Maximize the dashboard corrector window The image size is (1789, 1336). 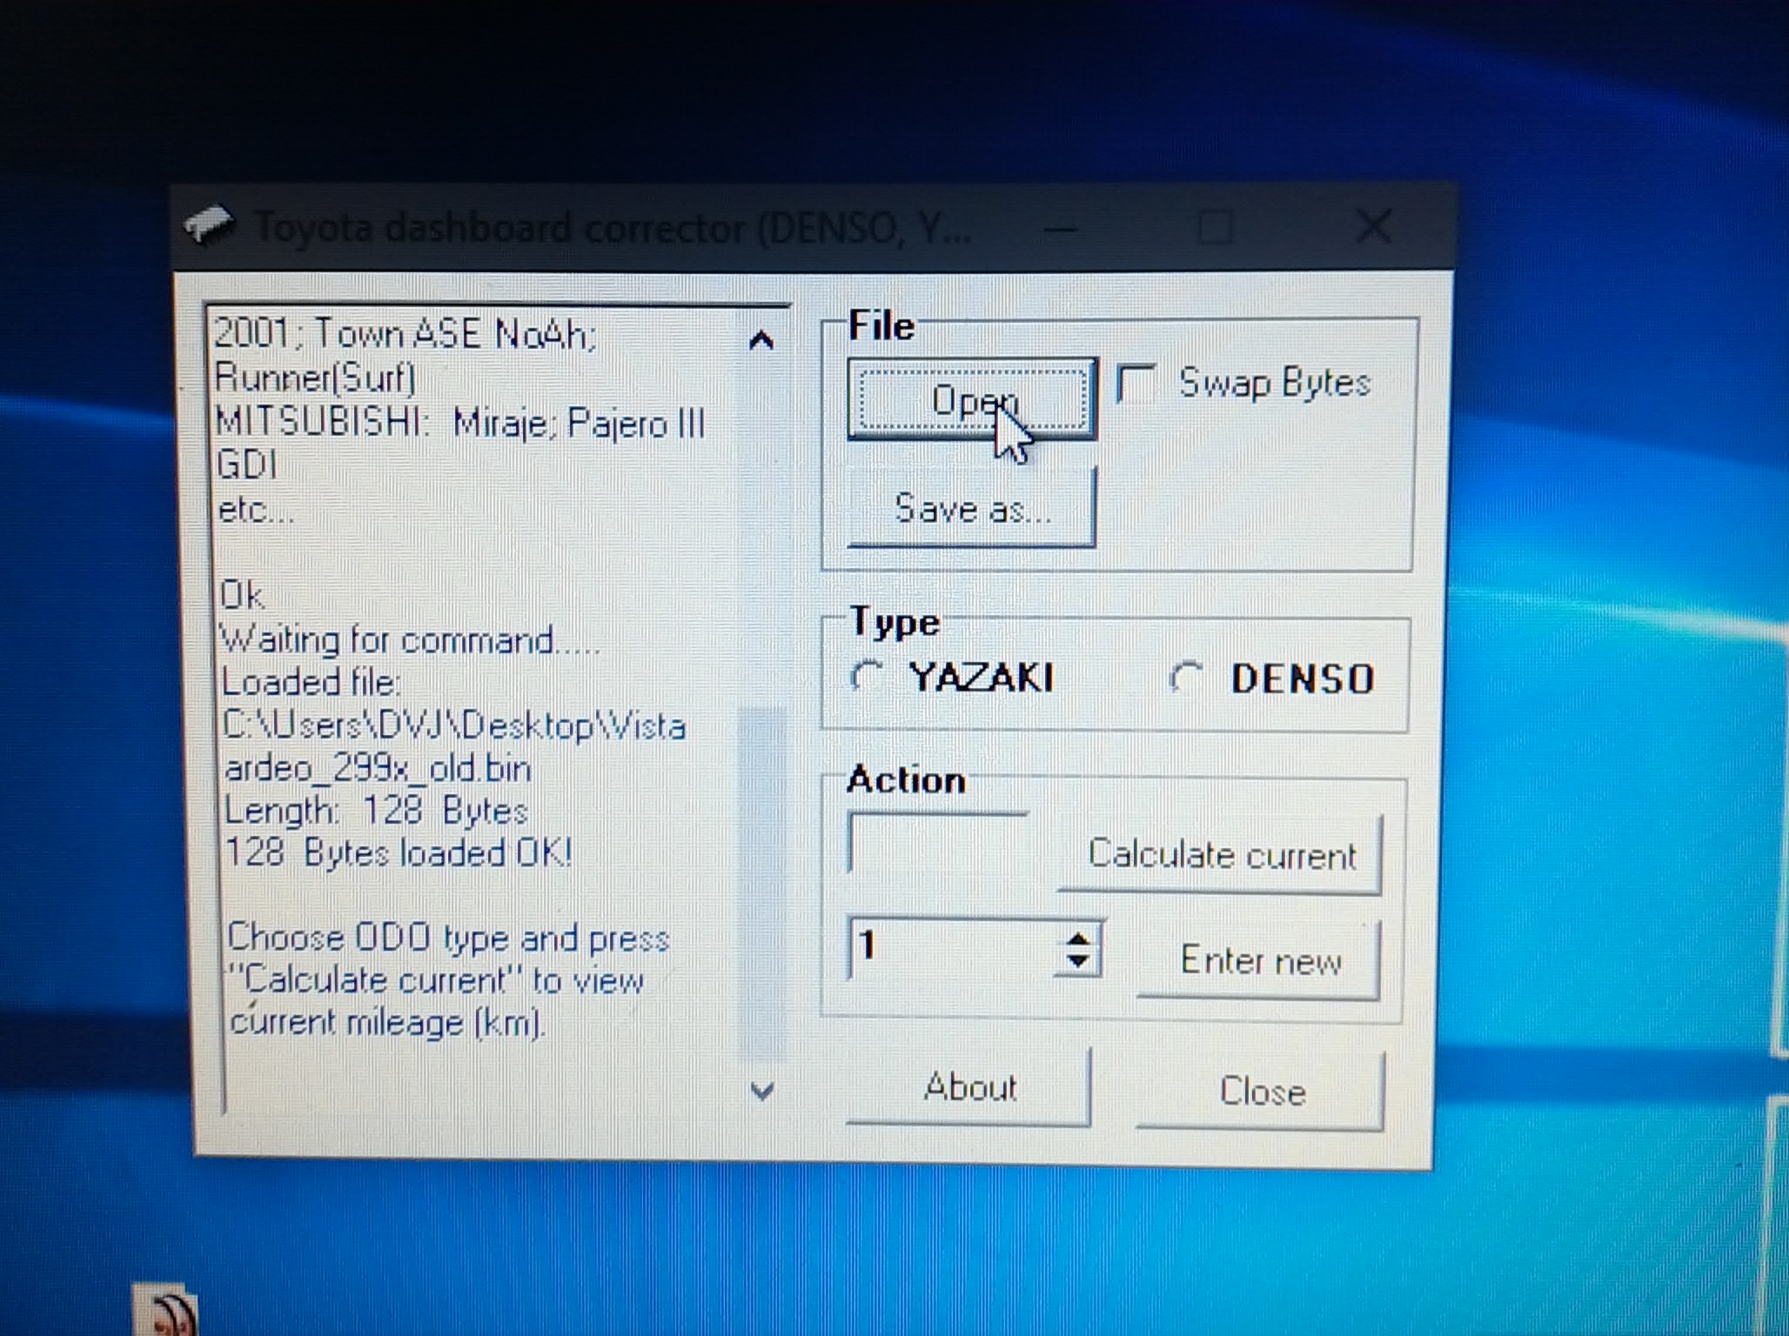pos(1214,229)
